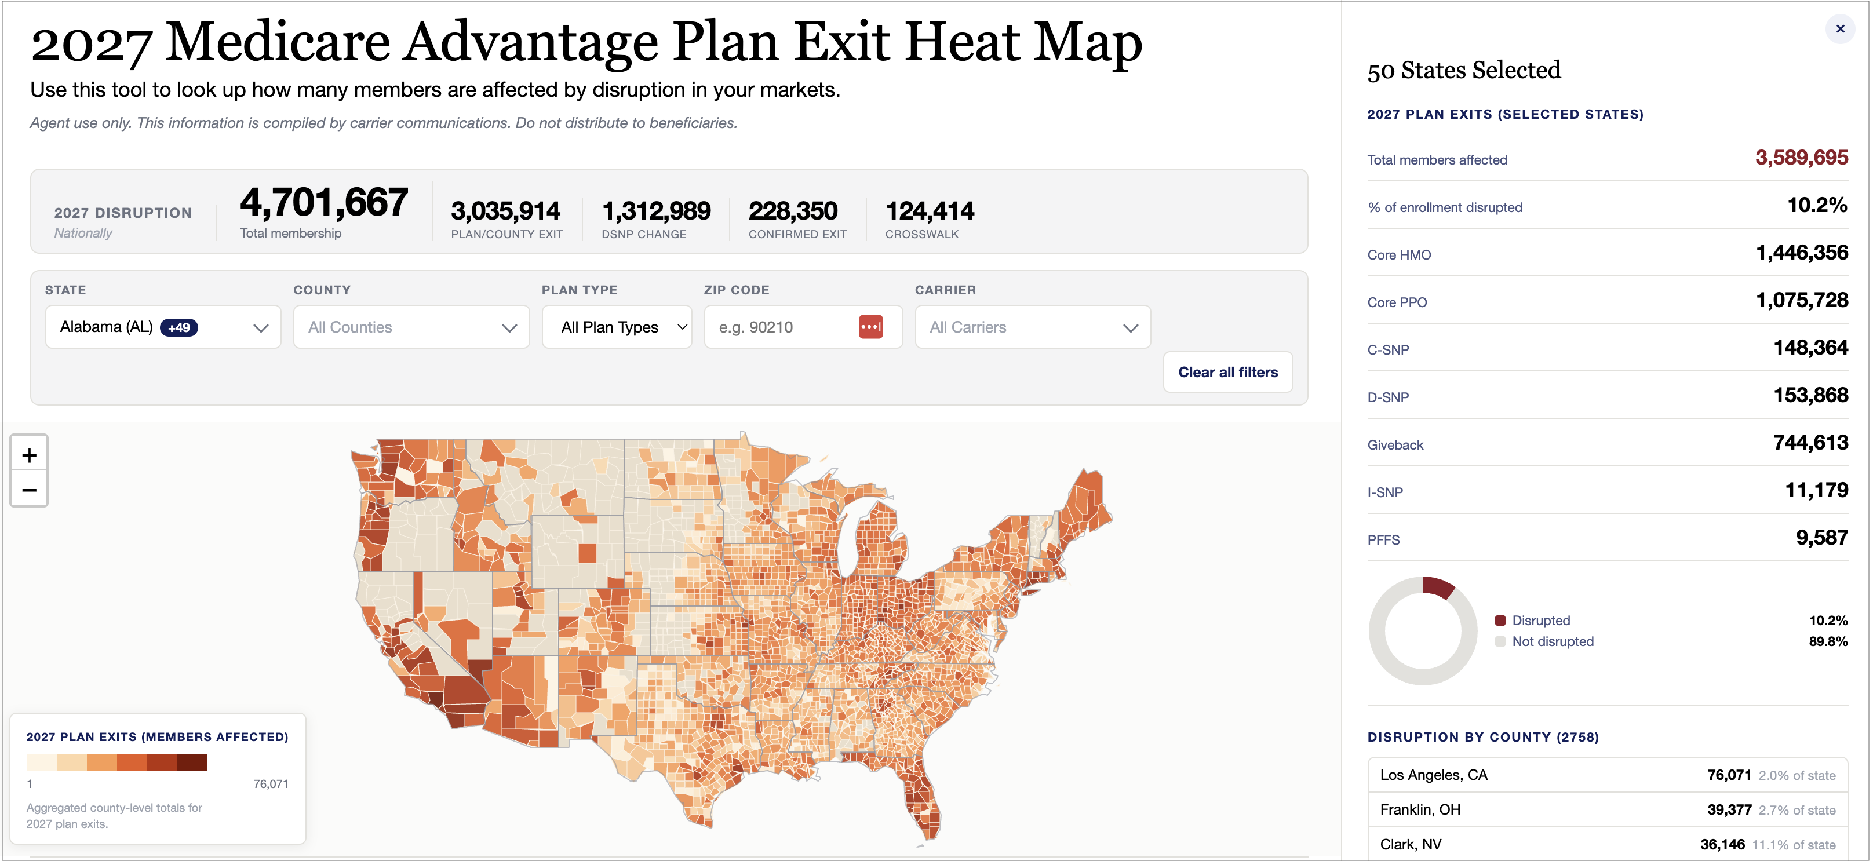
Task: Zoom out on the heat map
Action: 29,490
